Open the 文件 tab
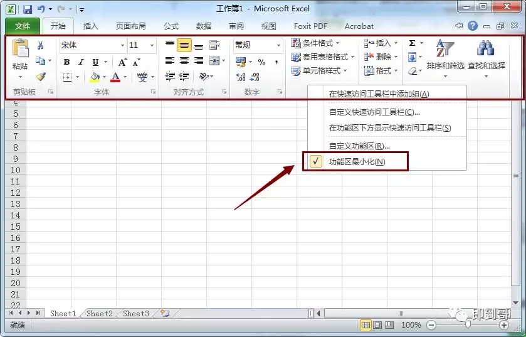The height and width of the screenshot is (337, 526). (x=23, y=26)
